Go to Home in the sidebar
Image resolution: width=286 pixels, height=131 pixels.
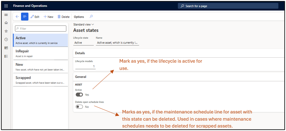6,23
